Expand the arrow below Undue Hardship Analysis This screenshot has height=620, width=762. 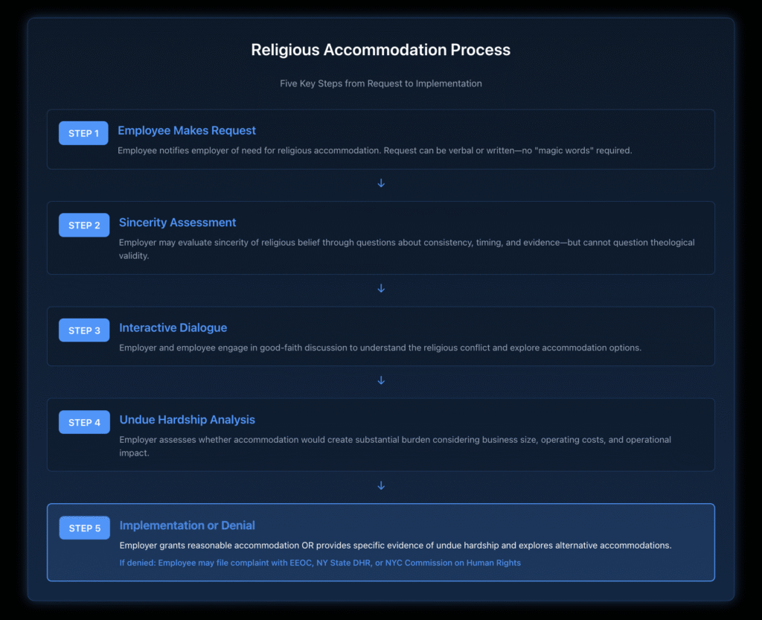point(381,485)
